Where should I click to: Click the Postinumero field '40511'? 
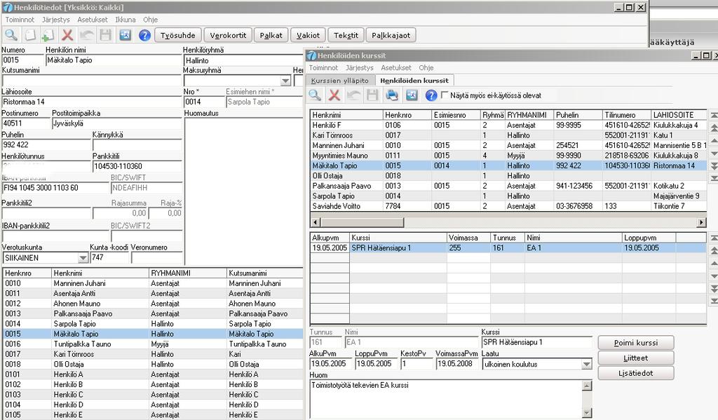click(x=26, y=123)
